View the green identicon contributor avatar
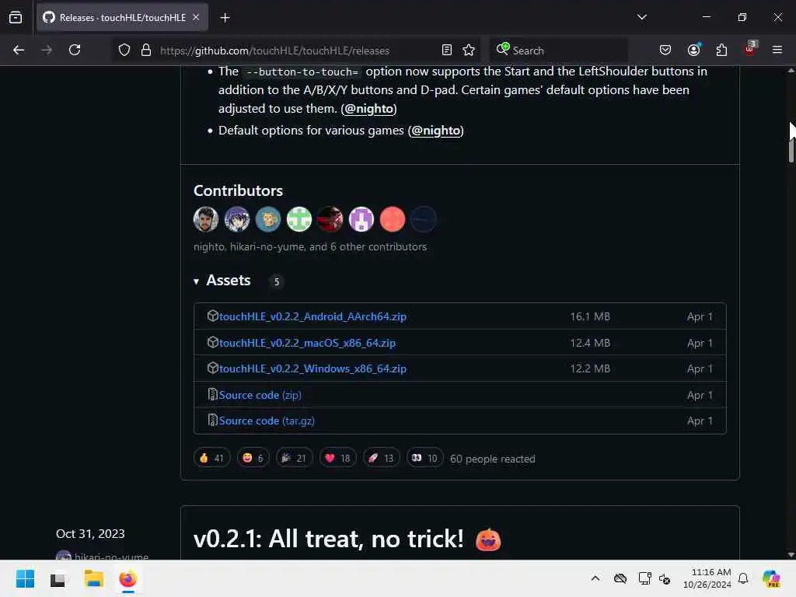 [299, 219]
